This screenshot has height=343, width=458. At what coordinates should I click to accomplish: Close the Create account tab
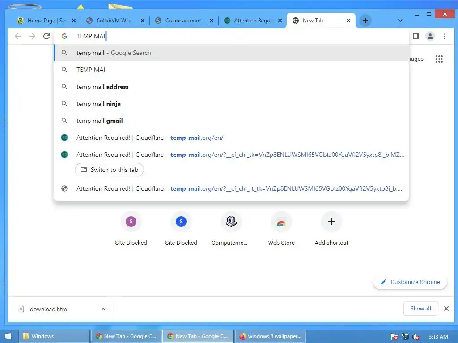click(212, 21)
